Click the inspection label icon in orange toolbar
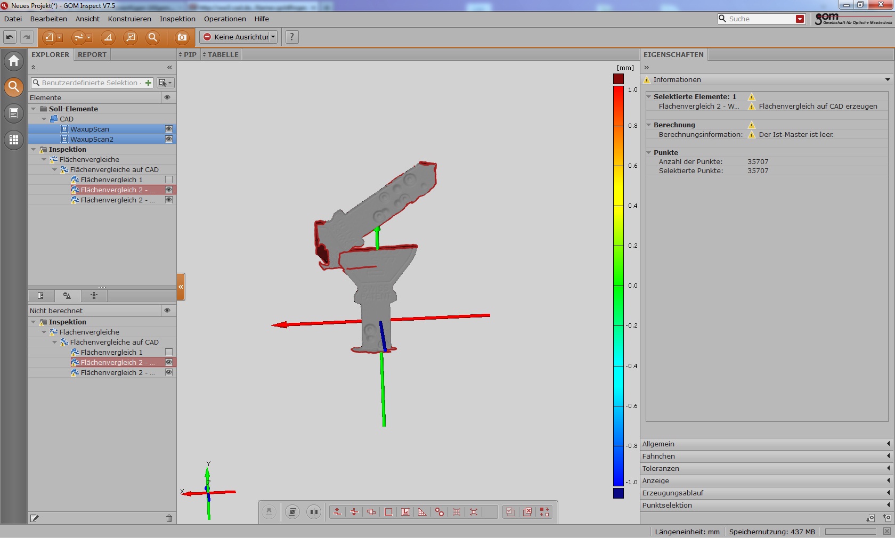 [131, 37]
